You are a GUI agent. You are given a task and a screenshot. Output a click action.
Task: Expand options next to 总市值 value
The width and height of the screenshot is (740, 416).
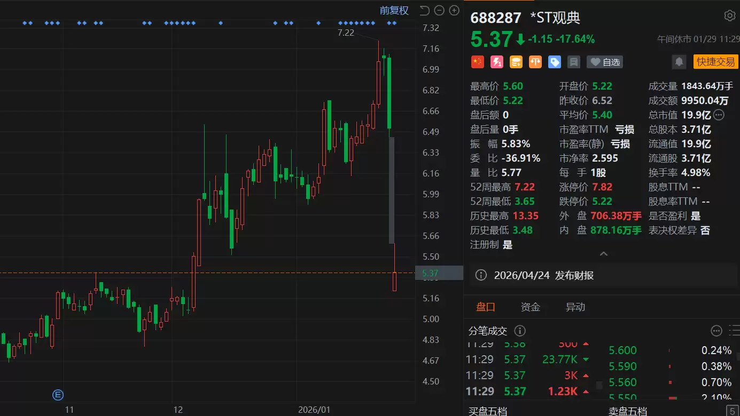(x=719, y=115)
